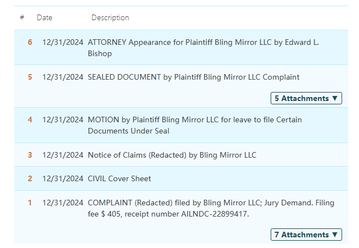Click the date next to CIVIL Cover Sheet
The image size is (359, 248).
tap(63, 178)
